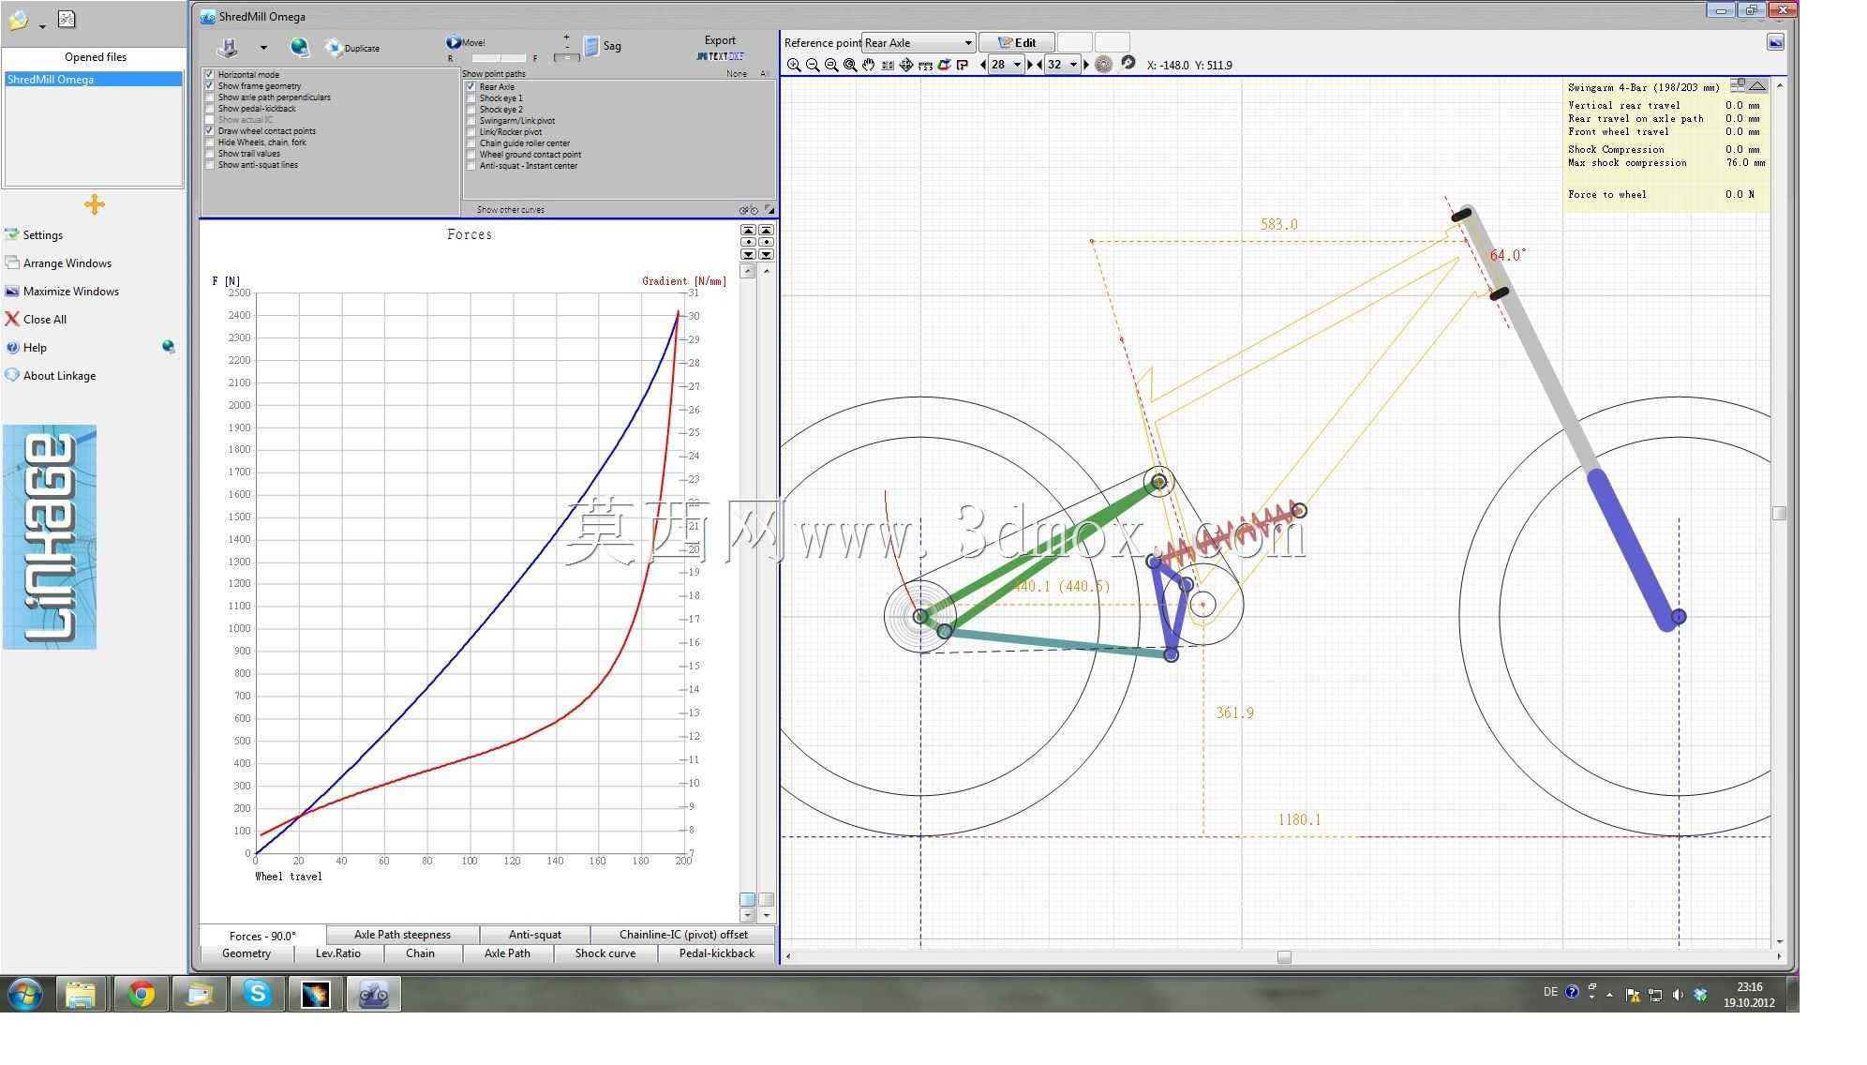Image resolution: width=1867 pixels, height=1065 pixels.
Task: Click the chainring gear icon in toolbar
Action: pyautogui.click(x=1104, y=65)
